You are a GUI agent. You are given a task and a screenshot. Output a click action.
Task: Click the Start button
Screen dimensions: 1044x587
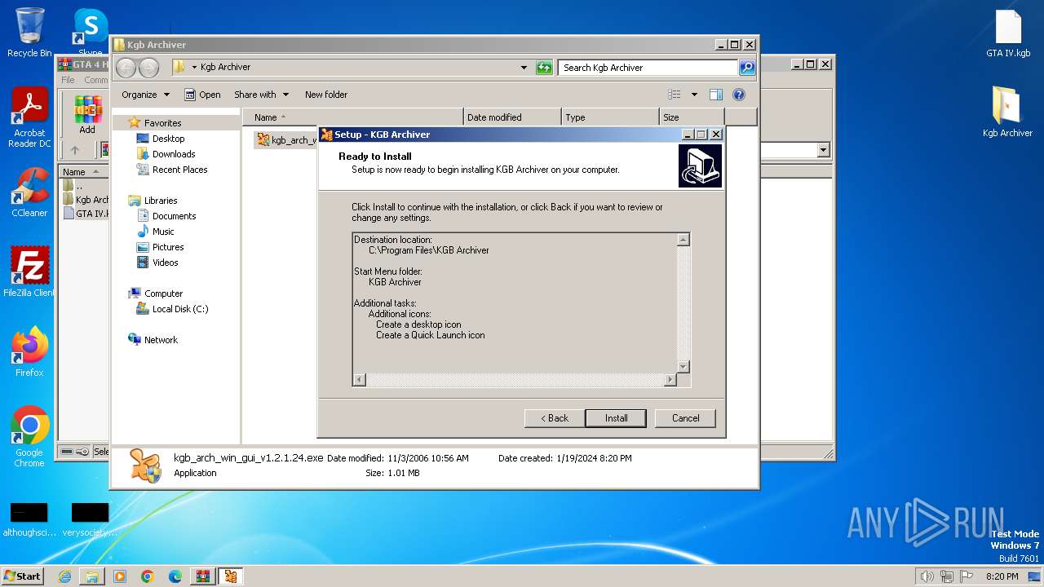[x=23, y=576]
